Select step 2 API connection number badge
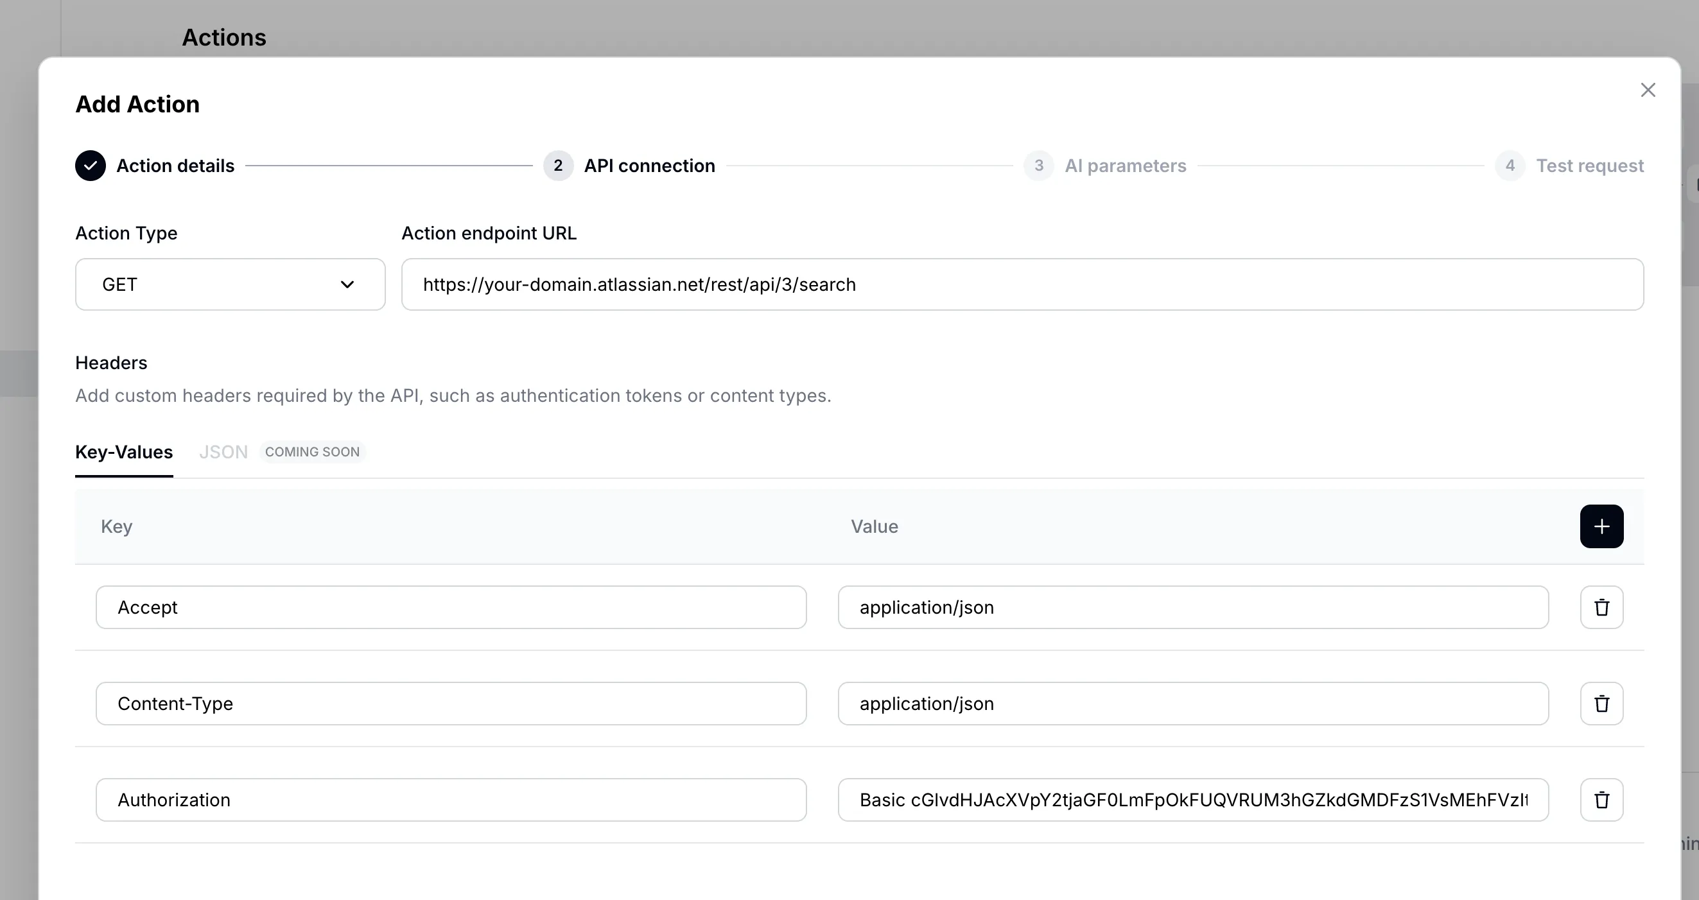The height and width of the screenshot is (900, 1699). 558,166
